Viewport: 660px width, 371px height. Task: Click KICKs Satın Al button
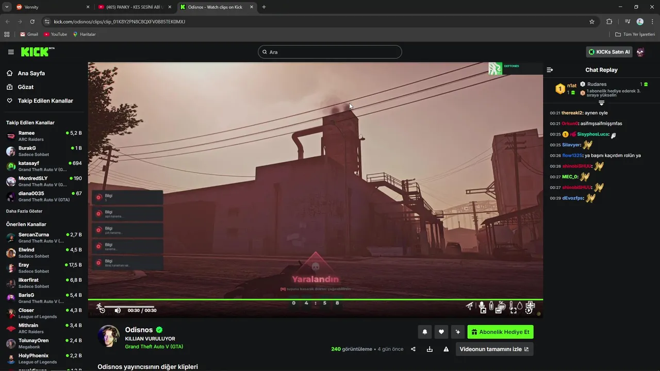[x=609, y=52]
